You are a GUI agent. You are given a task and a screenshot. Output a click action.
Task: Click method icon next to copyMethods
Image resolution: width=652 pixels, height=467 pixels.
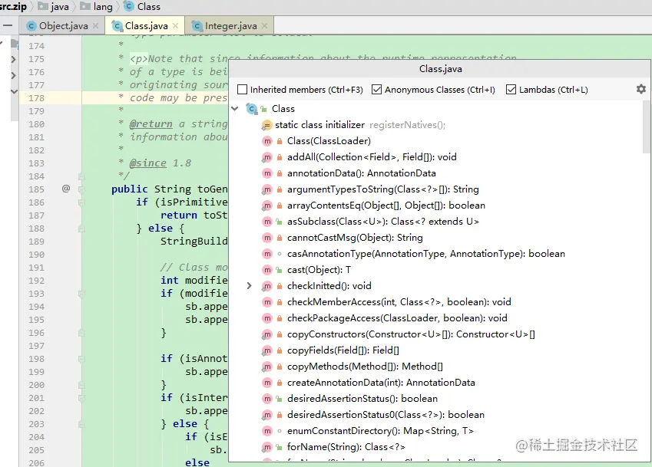point(267,367)
